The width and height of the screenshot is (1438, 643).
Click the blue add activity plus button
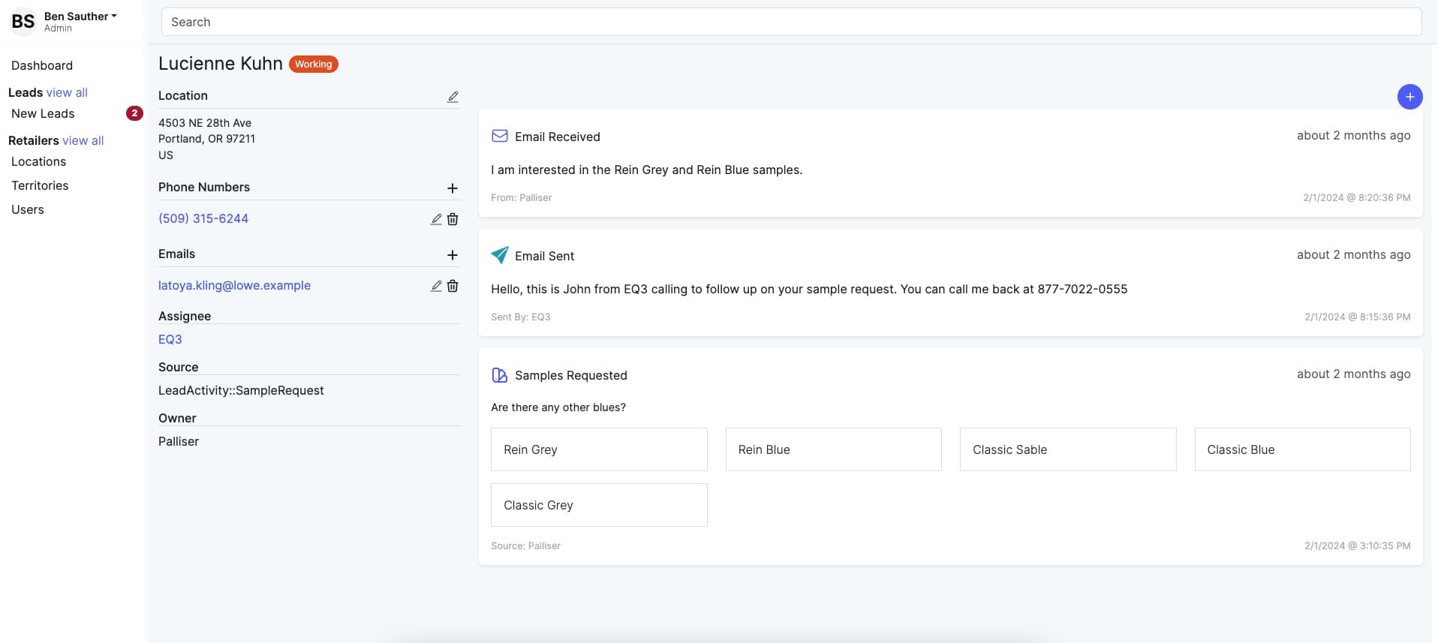[x=1409, y=97]
